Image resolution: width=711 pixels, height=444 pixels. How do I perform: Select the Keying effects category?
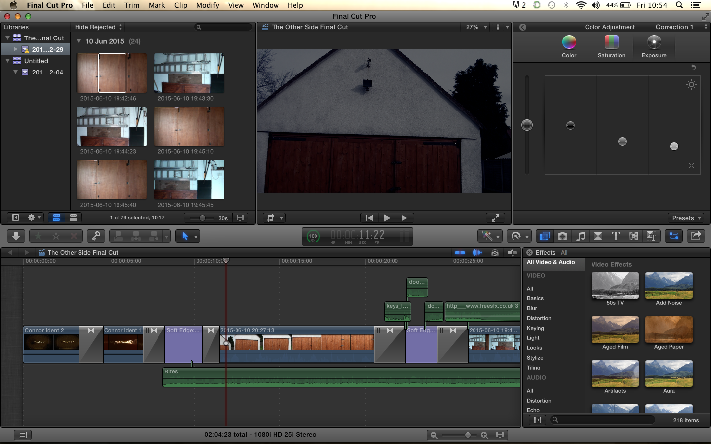535,328
